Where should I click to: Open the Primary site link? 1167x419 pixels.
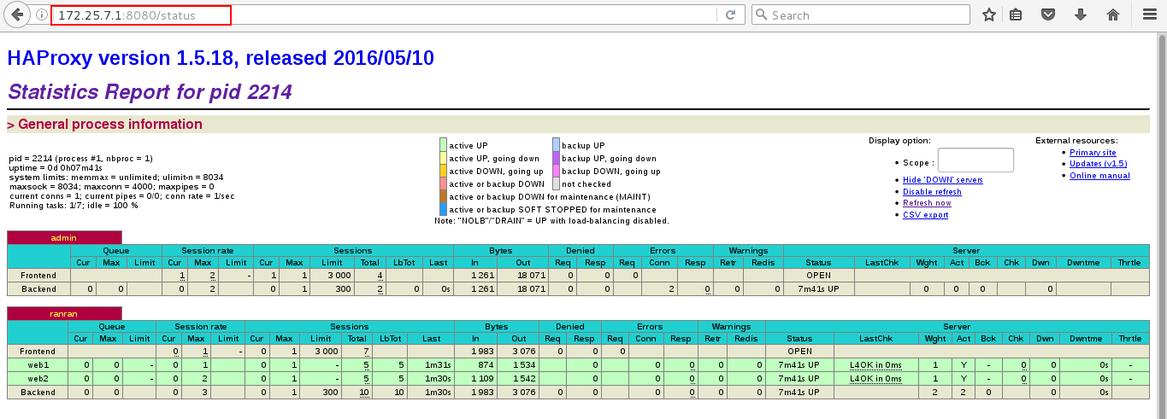(1093, 153)
